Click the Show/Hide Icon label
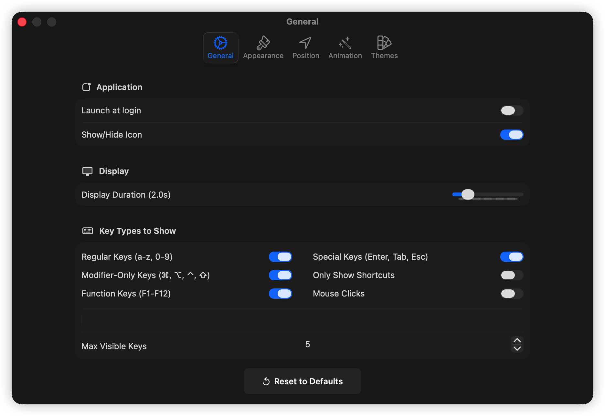 tap(111, 135)
